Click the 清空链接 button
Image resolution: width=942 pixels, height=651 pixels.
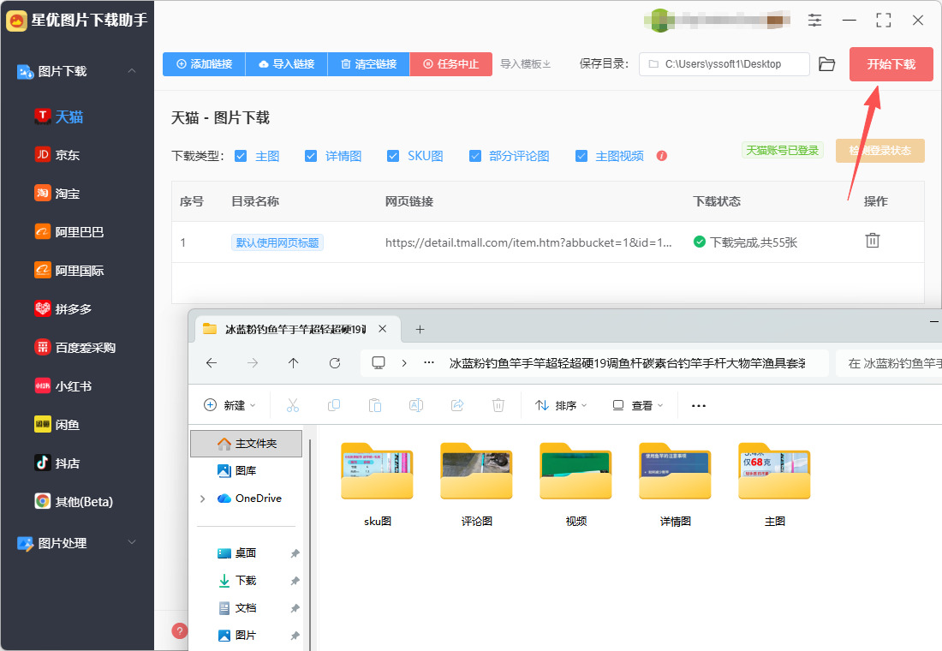(369, 64)
